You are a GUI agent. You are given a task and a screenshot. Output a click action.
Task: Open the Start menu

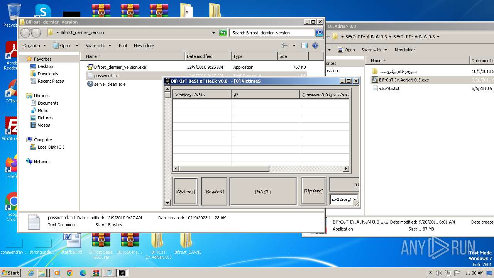pyautogui.click(x=10, y=273)
